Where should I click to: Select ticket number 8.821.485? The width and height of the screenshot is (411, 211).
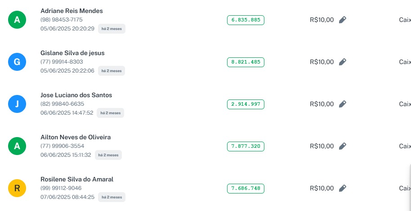(x=246, y=62)
